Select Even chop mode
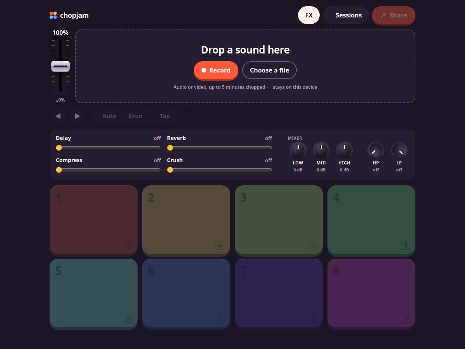 135,116
